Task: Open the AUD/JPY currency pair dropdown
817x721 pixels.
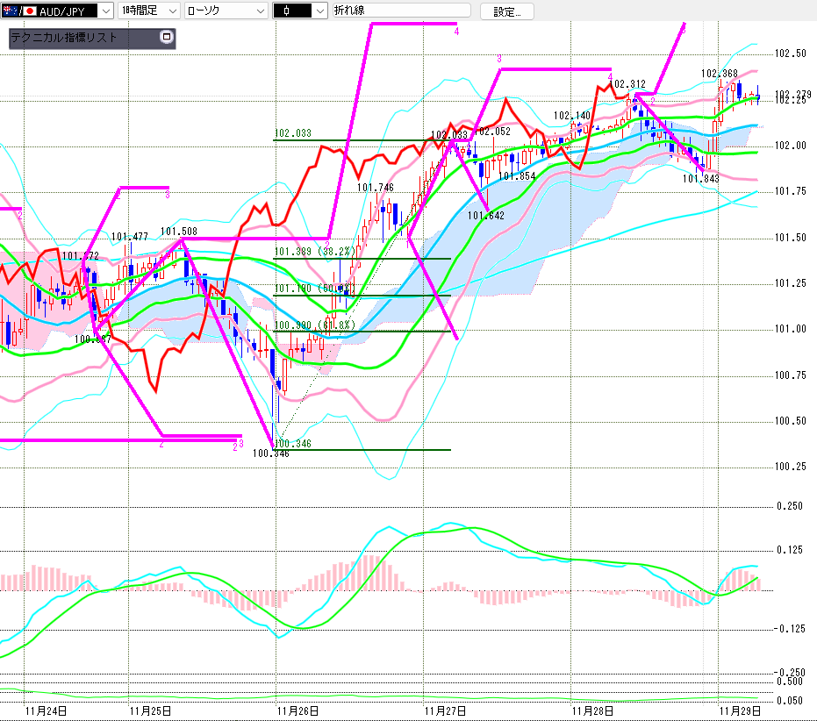Action: tap(104, 11)
